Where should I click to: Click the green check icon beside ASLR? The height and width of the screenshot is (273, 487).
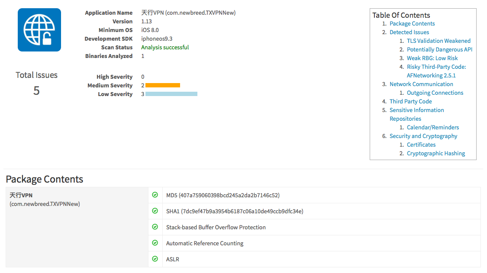pos(155,259)
